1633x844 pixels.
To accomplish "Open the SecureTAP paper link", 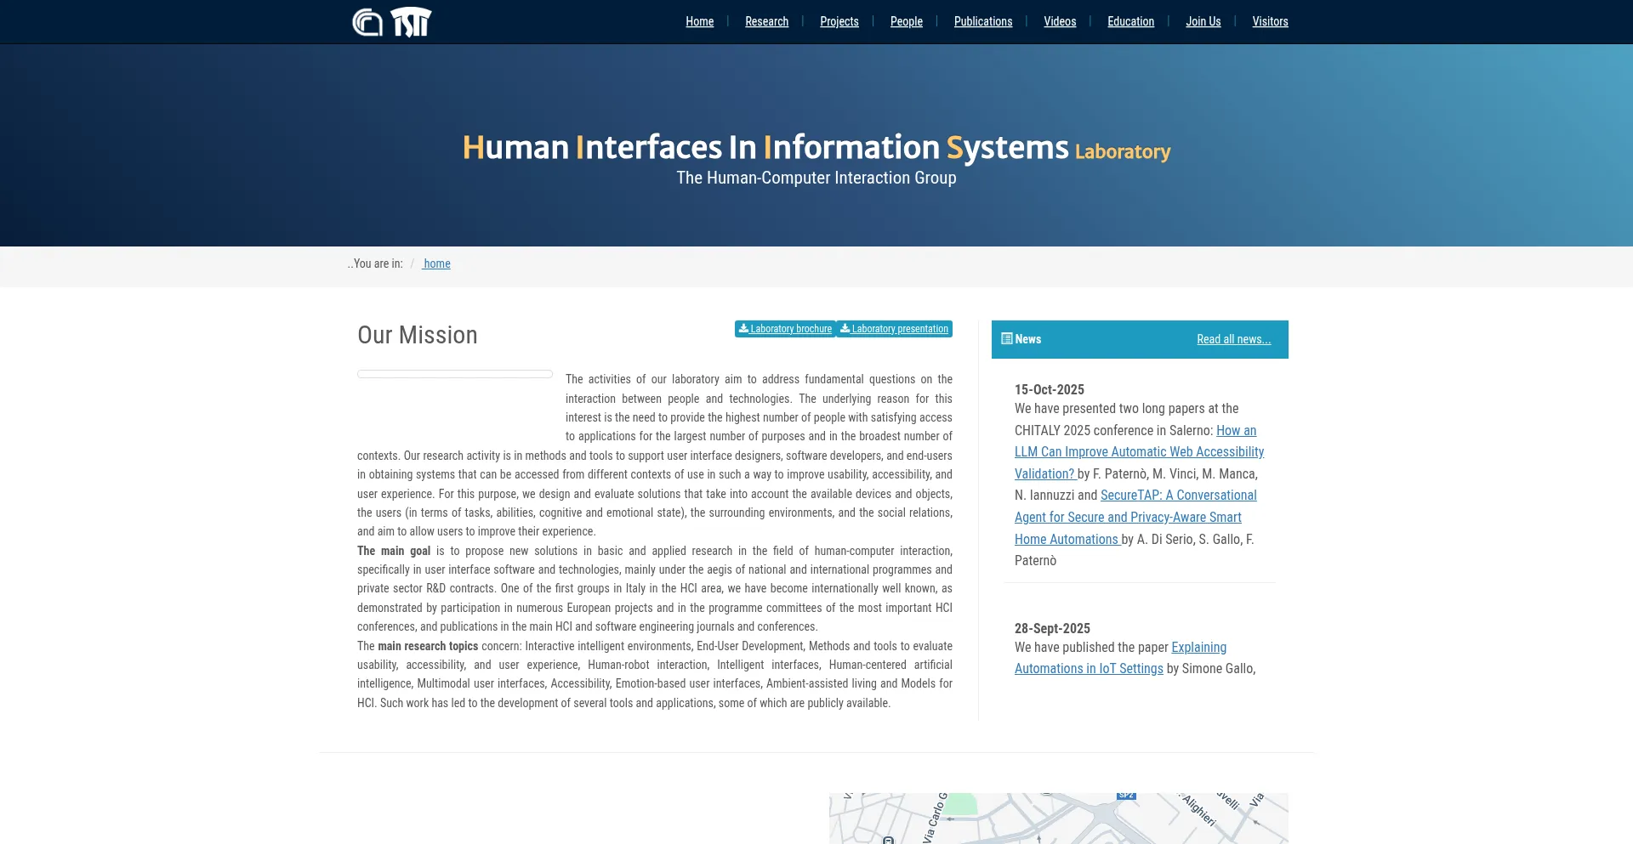I will (x=1127, y=517).
